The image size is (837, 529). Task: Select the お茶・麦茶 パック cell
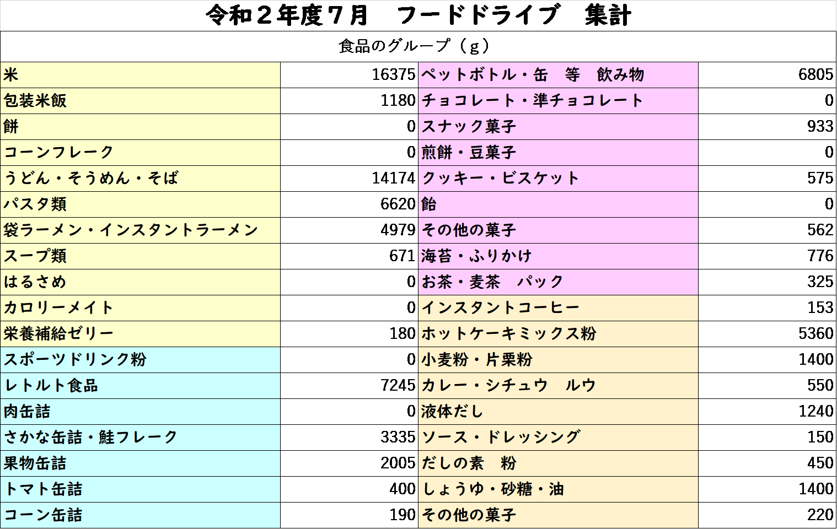pos(558,282)
